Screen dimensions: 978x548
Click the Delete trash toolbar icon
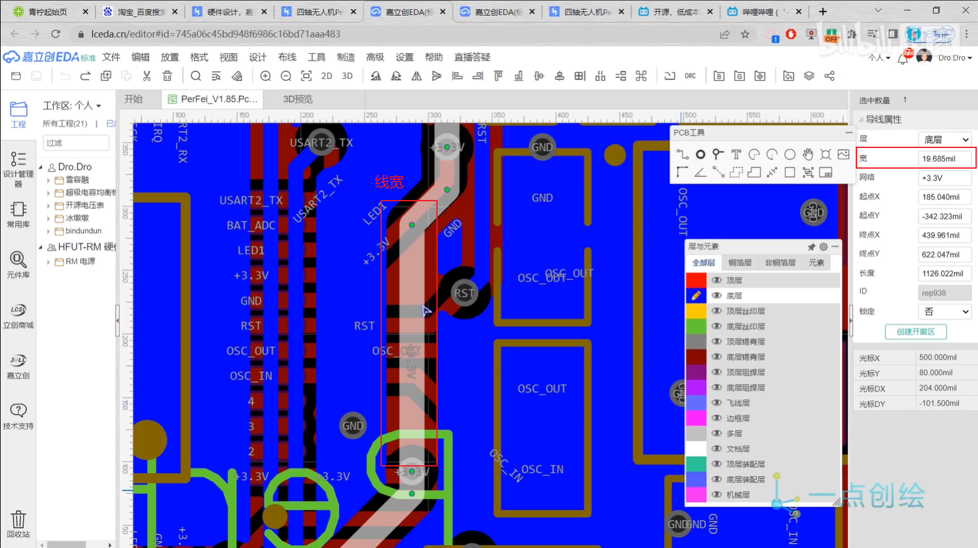pyautogui.click(x=167, y=76)
